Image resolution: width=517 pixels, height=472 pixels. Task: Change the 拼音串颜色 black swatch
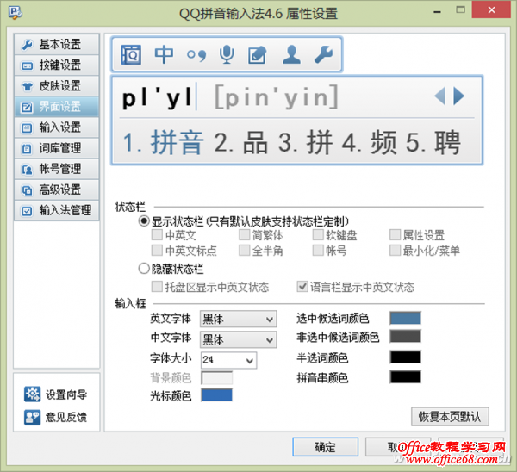tap(405, 377)
